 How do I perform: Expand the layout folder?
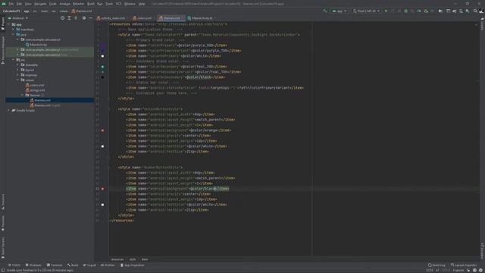[x=17, y=70]
